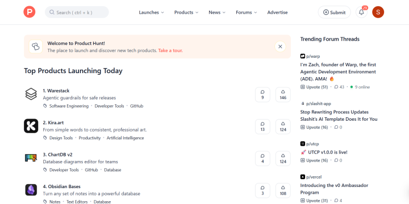The height and width of the screenshot is (204, 409).
Task: Upvote Obsidian Bases with 108 votes
Action: coord(283,190)
